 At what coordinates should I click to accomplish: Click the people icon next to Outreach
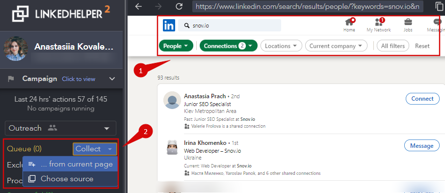(52, 128)
